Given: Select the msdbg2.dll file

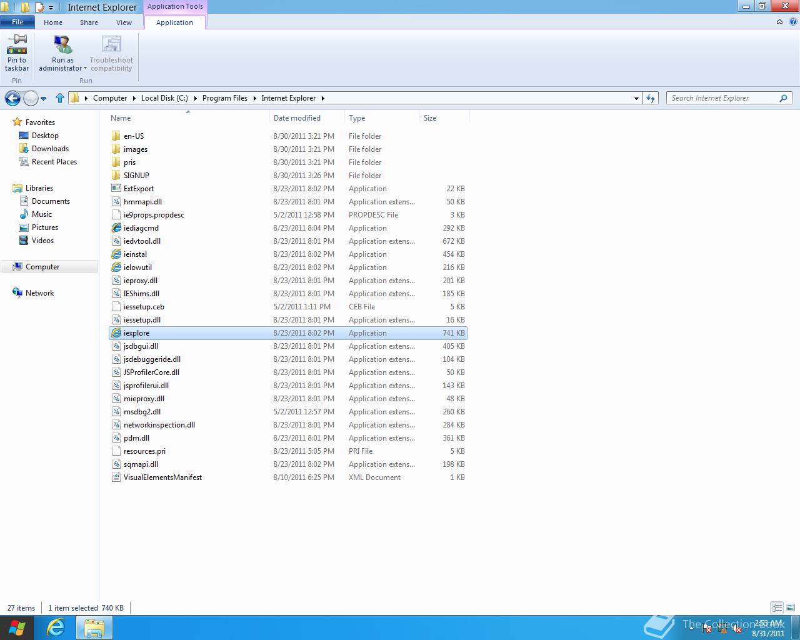Looking at the screenshot, I should [288, 412].
